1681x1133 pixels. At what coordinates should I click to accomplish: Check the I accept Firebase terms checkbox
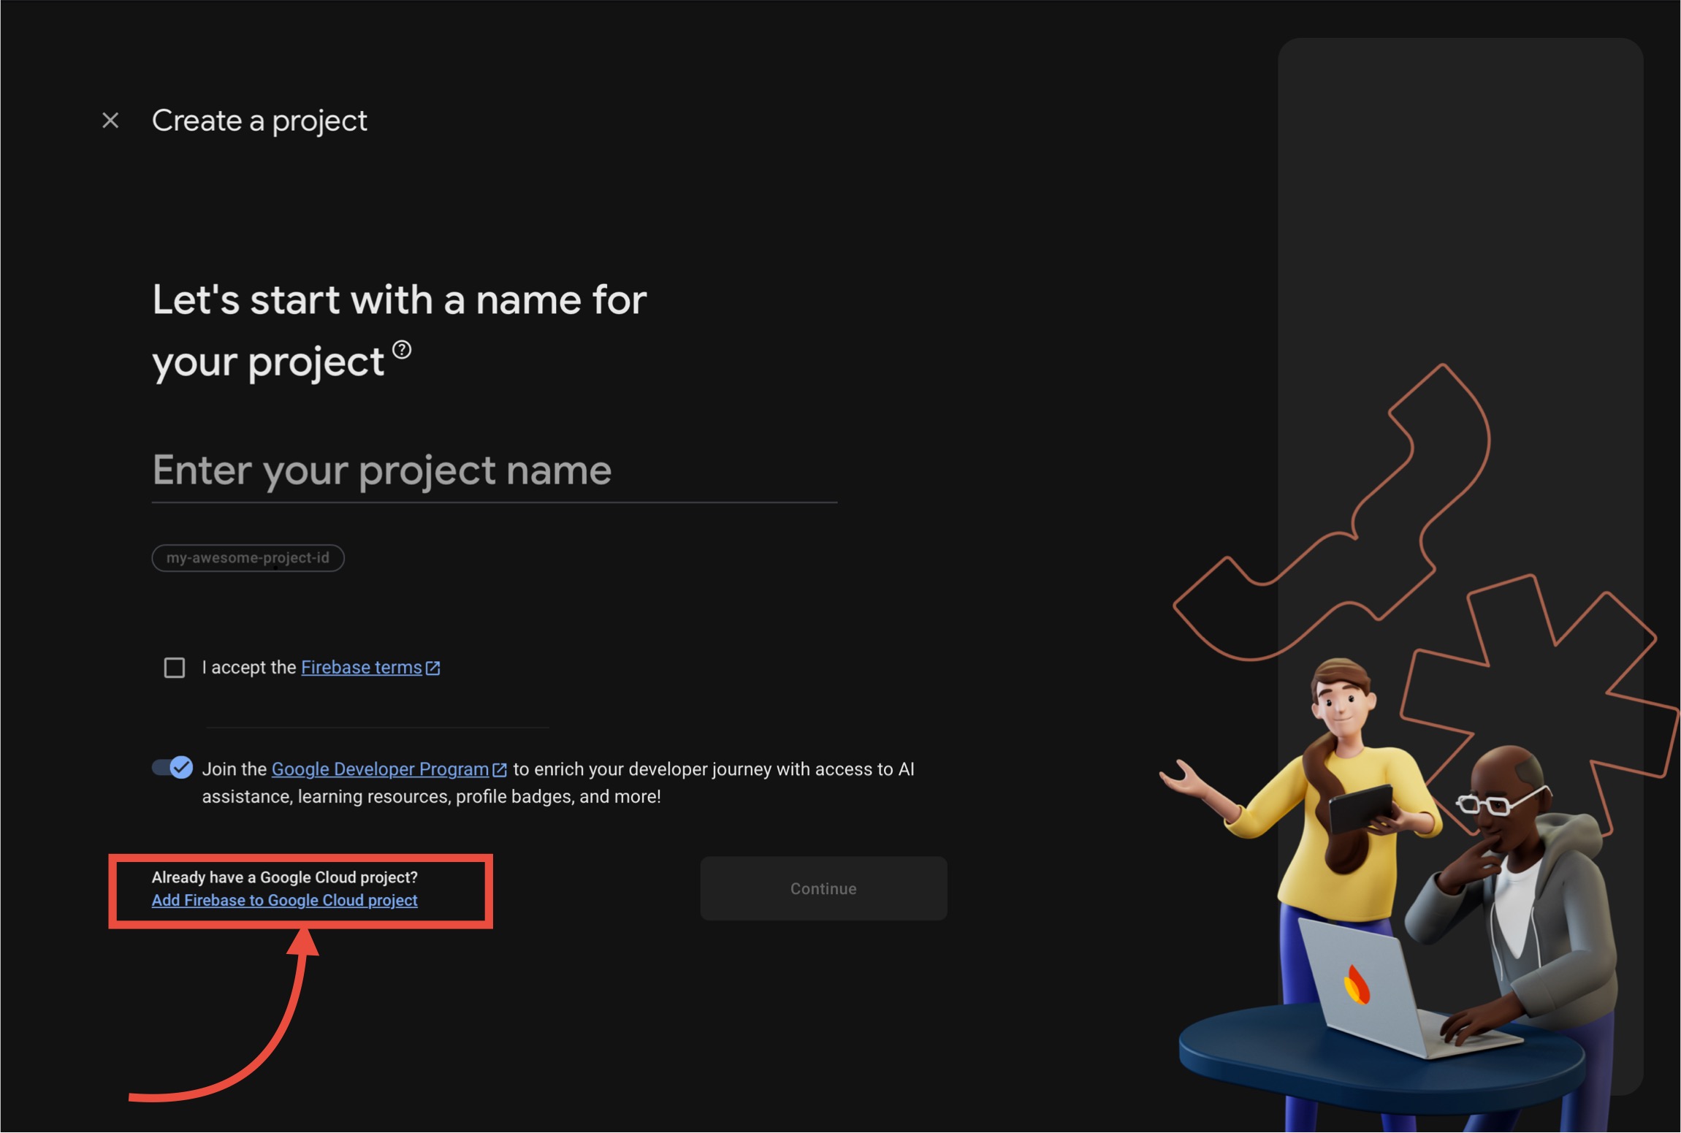[x=174, y=668]
